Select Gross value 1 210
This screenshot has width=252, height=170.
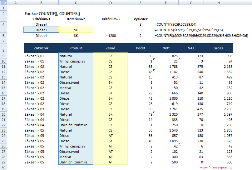(x=218, y=98)
